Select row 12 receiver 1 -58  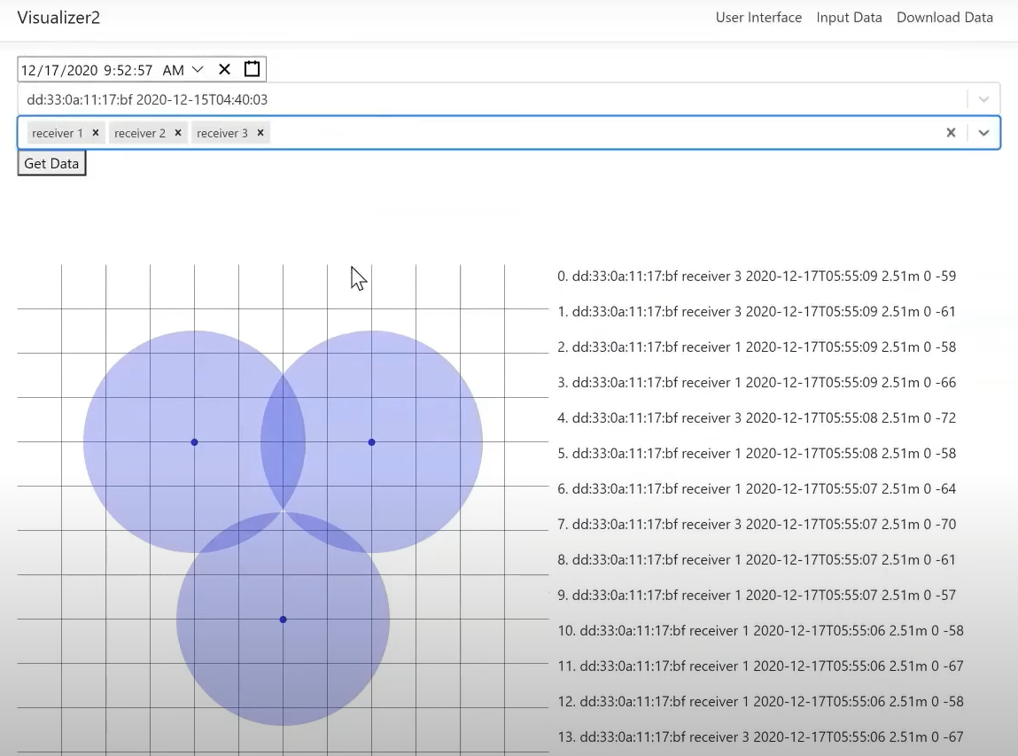point(760,701)
